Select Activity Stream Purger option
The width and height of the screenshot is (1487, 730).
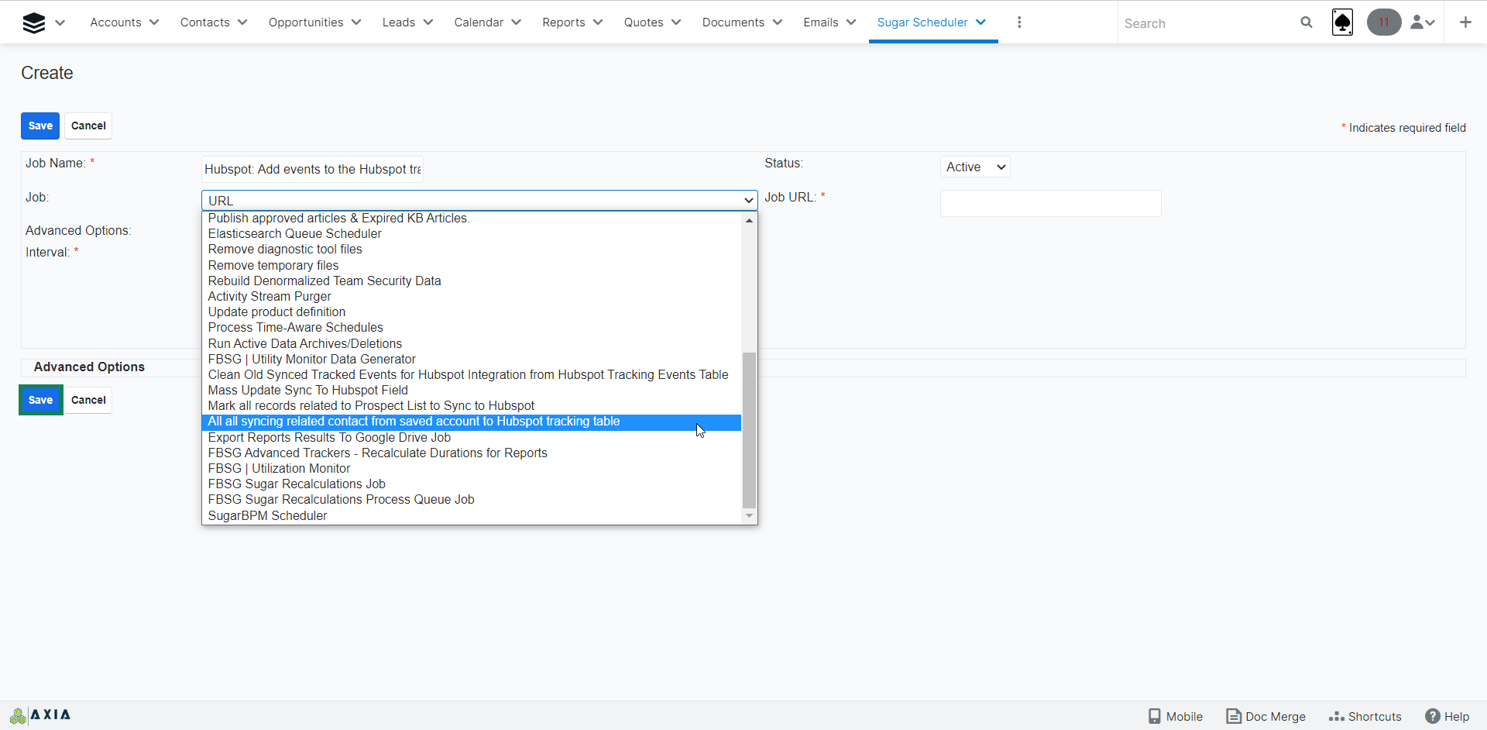pos(472,297)
